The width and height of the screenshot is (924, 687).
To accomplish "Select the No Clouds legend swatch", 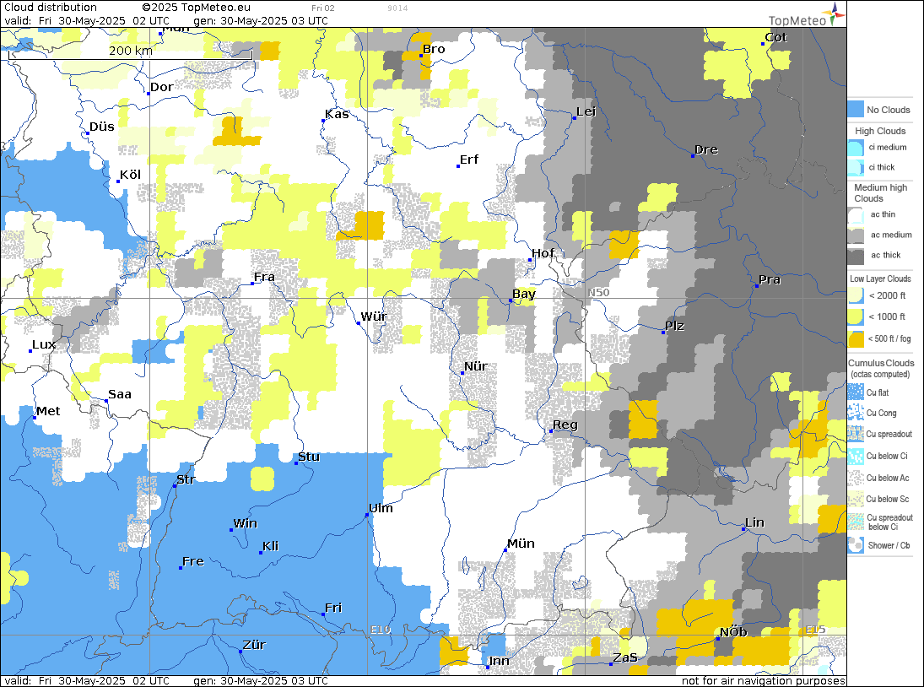I will point(856,110).
